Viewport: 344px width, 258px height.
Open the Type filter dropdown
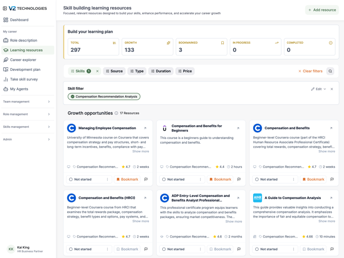[x=137, y=71]
